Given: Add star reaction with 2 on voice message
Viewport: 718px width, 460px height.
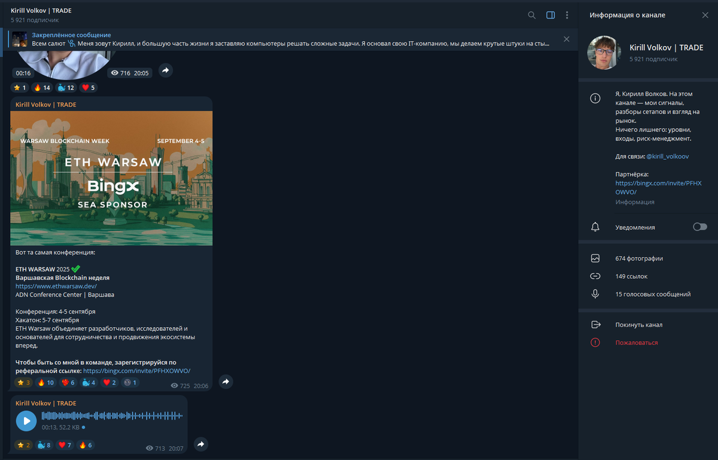Looking at the screenshot, I should [24, 445].
